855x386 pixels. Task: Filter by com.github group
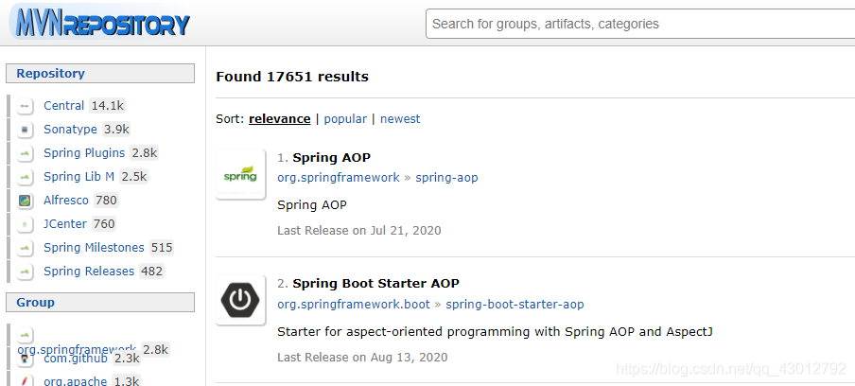click(x=75, y=359)
